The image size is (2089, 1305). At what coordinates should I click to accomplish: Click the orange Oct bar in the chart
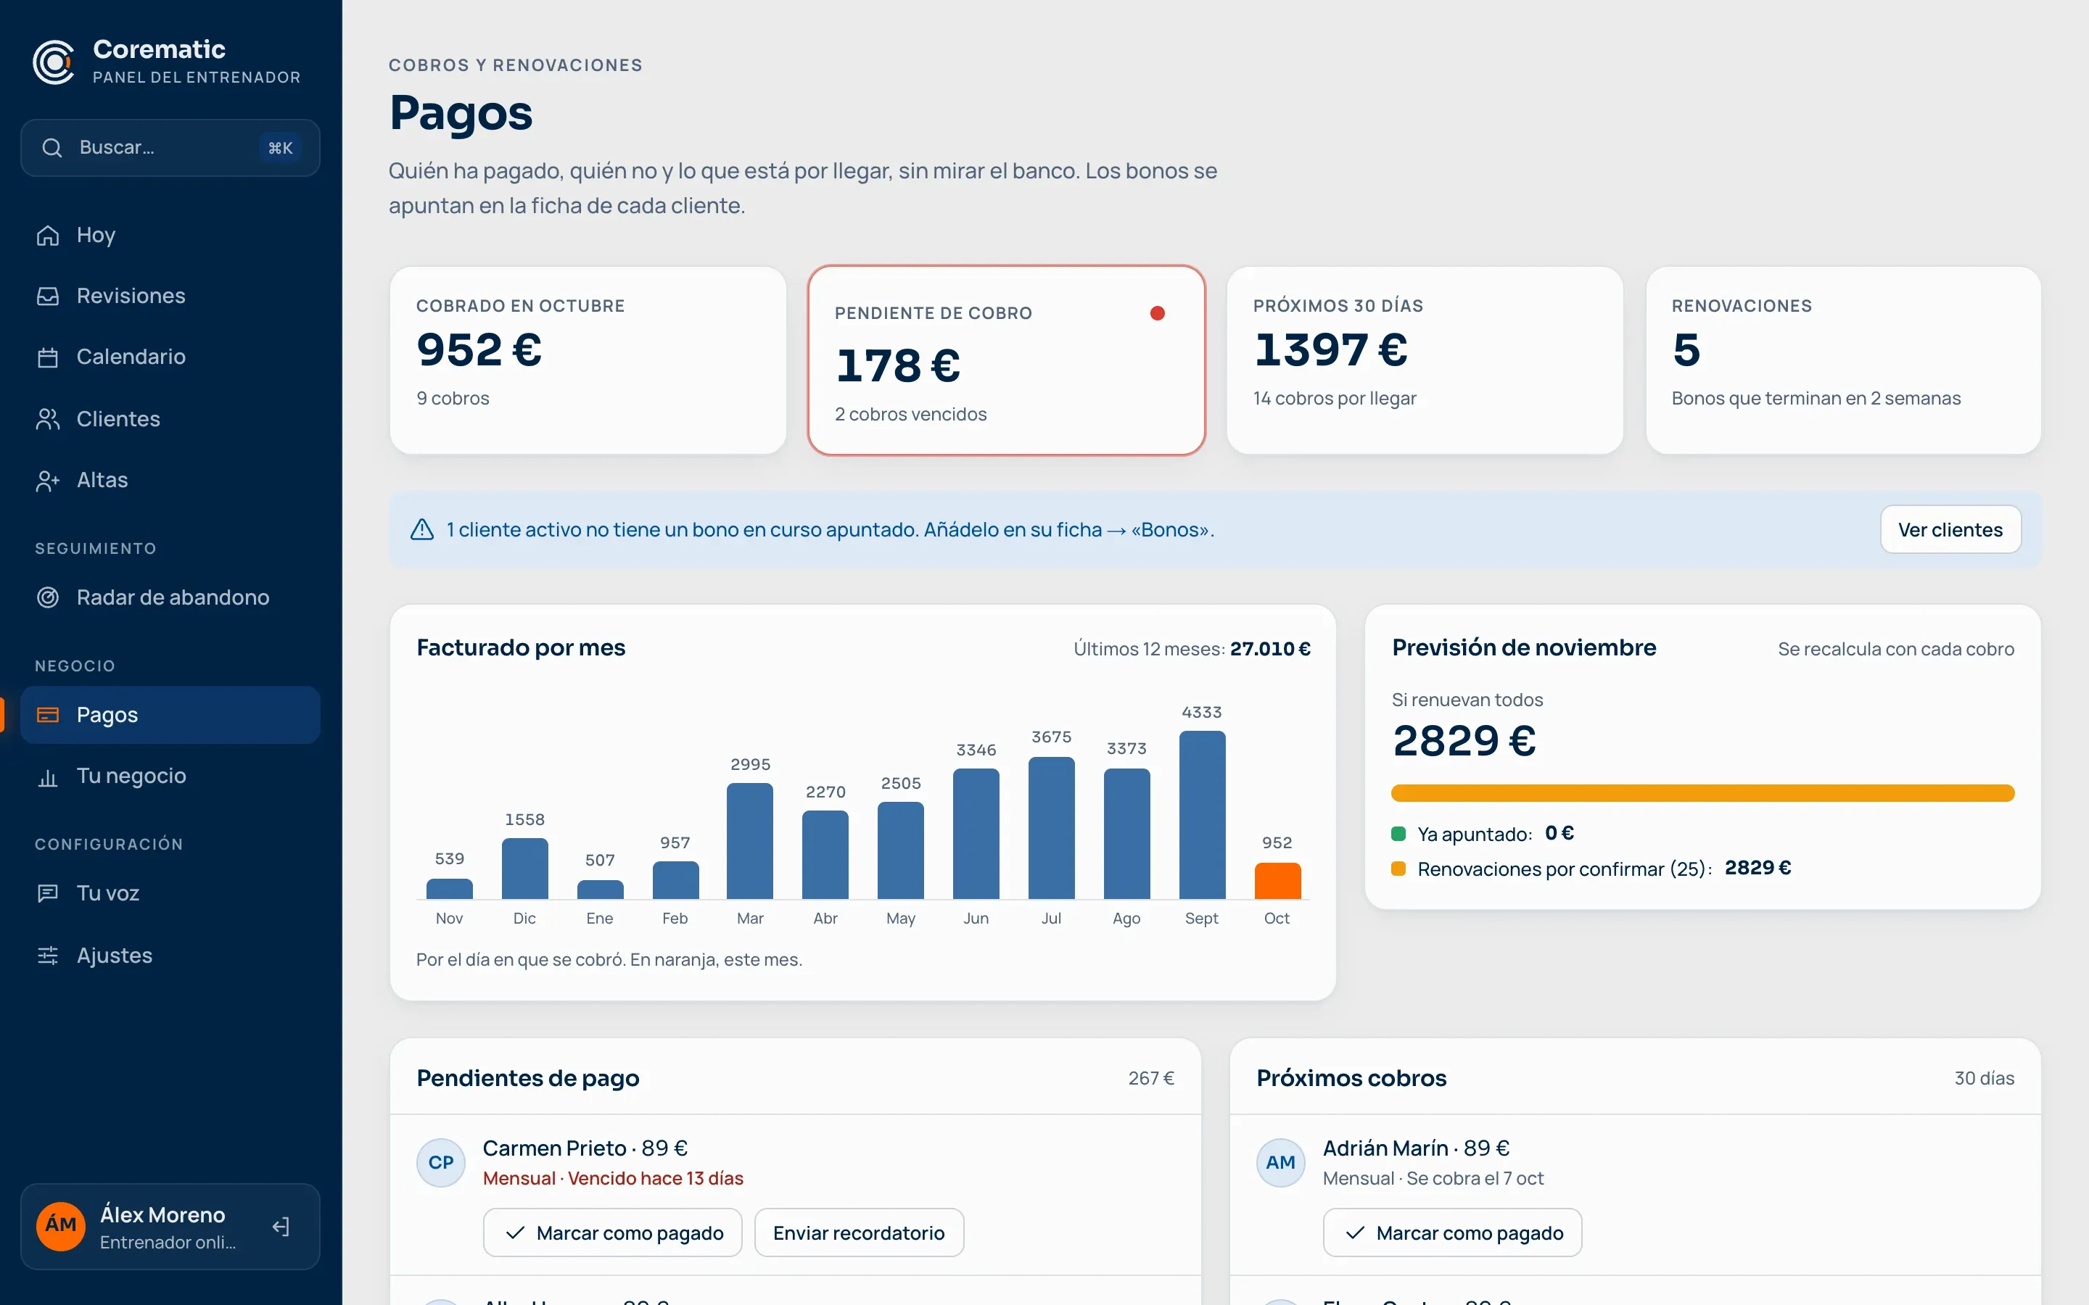coord(1277,881)
